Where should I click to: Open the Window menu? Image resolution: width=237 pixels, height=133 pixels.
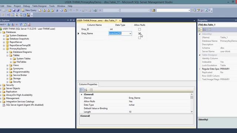[61, 6]
